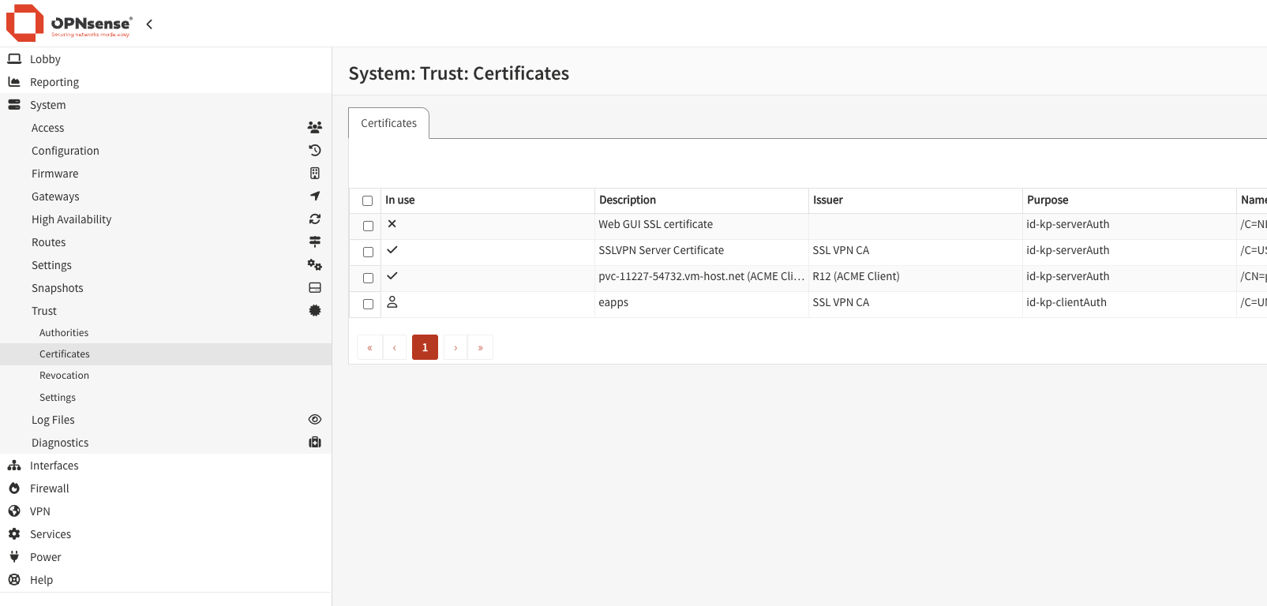Expand the Interfaces menu section
Image resolution: width=1267 pixels, height=606 pixels.
[x=54, y=466]
